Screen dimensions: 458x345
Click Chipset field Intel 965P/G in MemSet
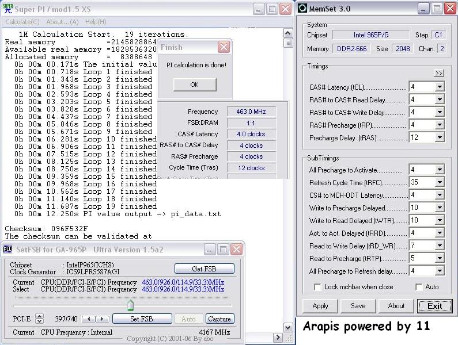(371, 35)
